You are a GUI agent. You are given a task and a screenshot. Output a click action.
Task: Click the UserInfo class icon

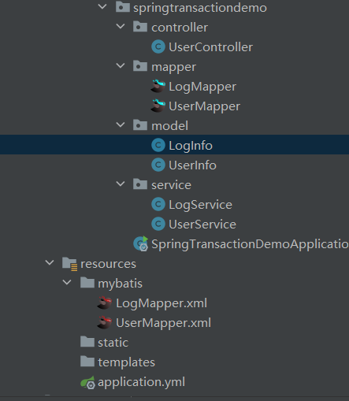pyautogui.click(x=158, y=165)
